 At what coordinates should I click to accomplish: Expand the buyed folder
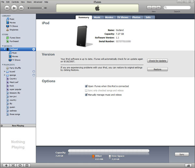click(x=5, y=71)
